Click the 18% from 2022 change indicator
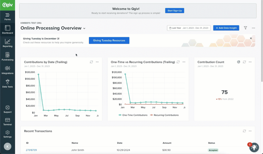This screenshot has width=263, height=154. (x=225, y=99)
